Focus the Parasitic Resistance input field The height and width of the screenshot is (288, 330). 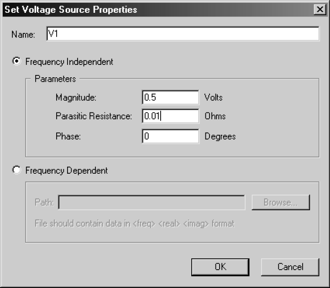(170, 117)
